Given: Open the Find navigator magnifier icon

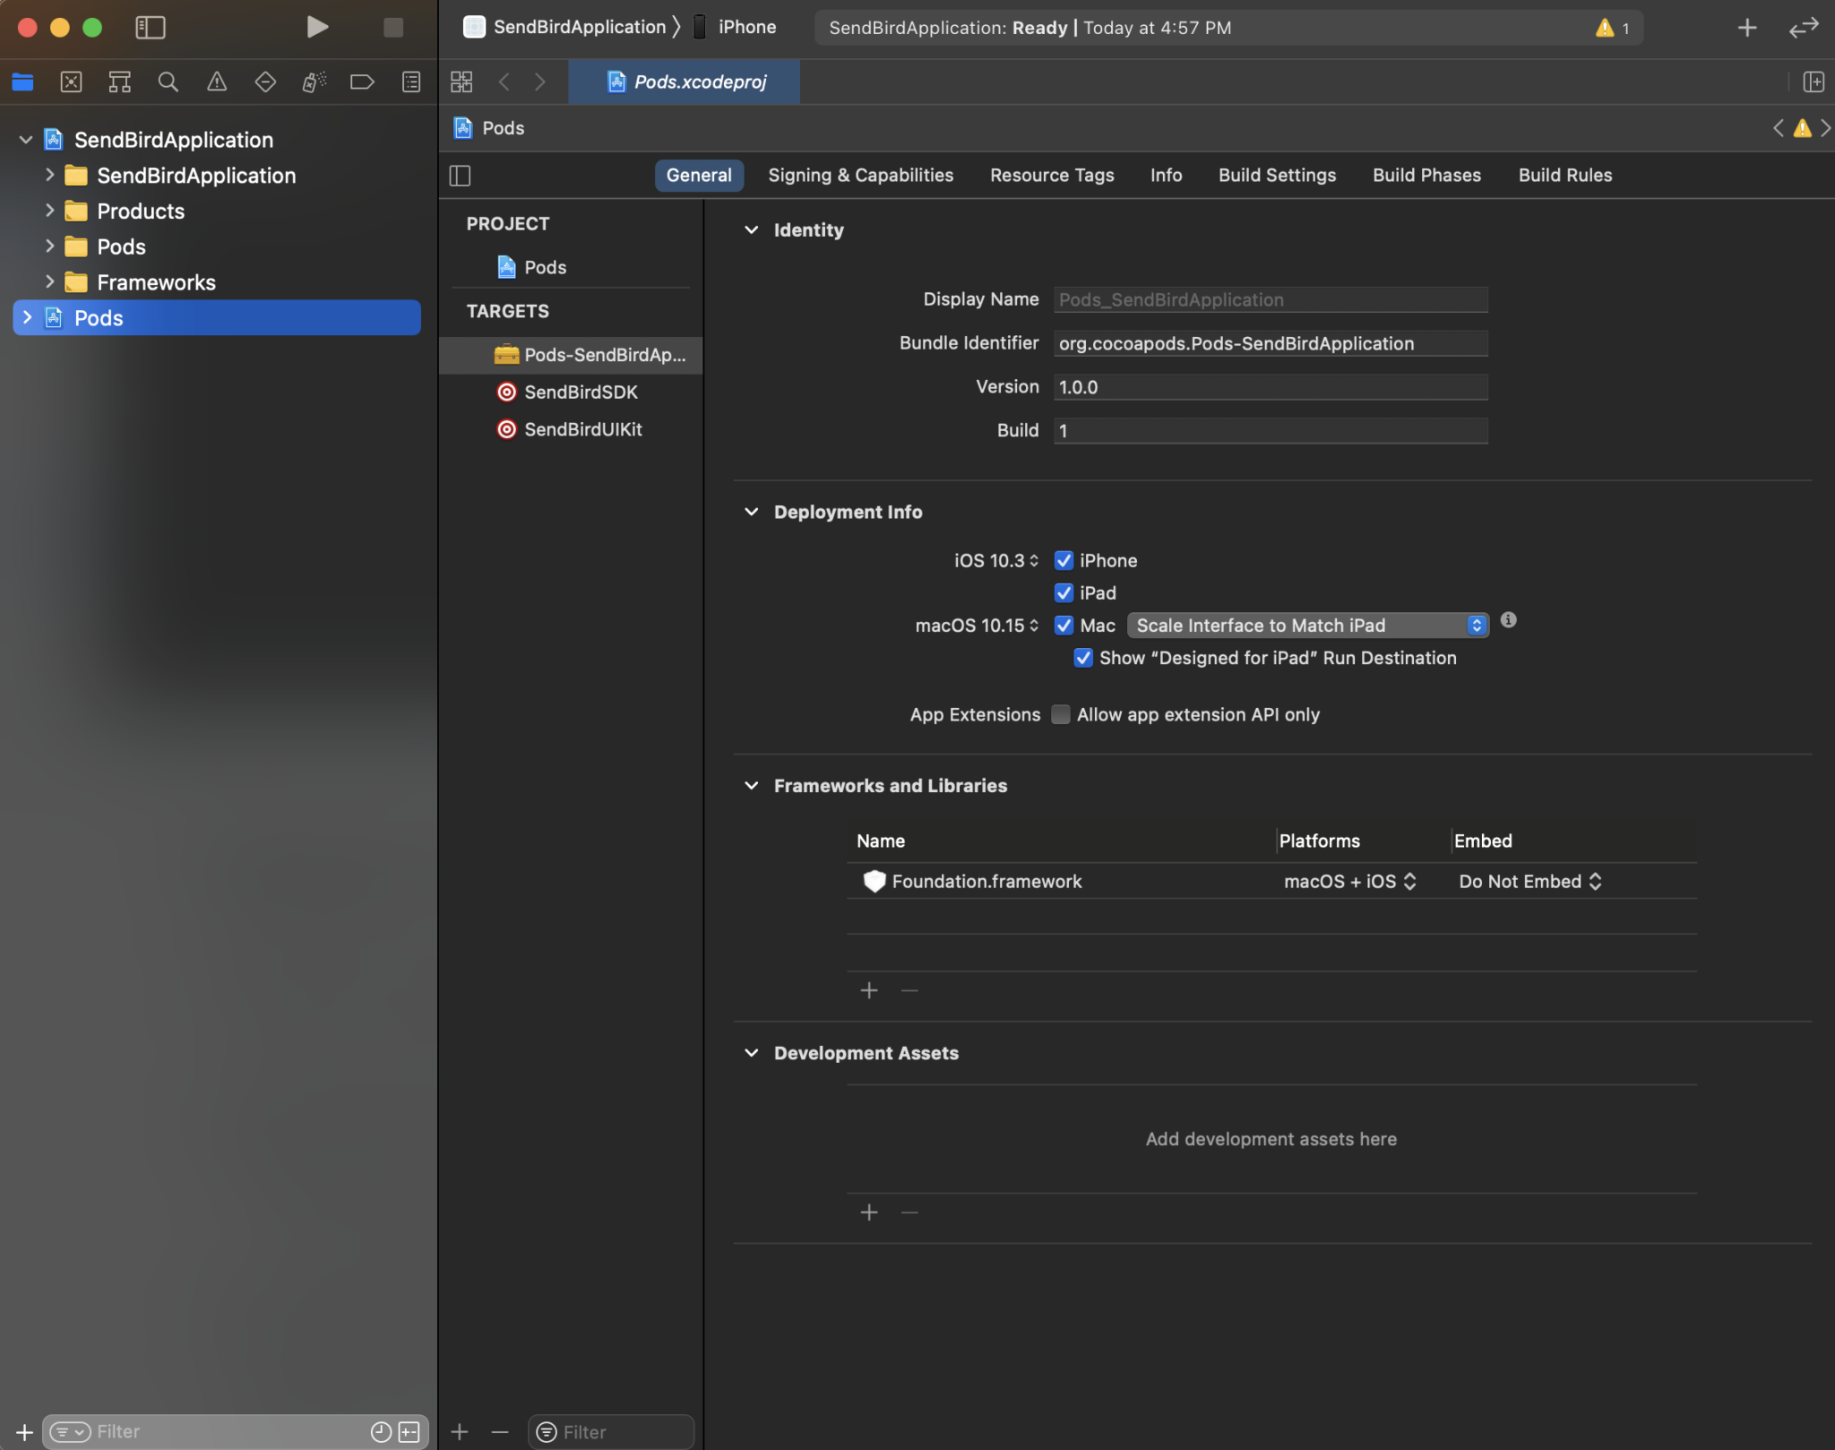Looking at the screenshot, I should click(x=168, y=82).
